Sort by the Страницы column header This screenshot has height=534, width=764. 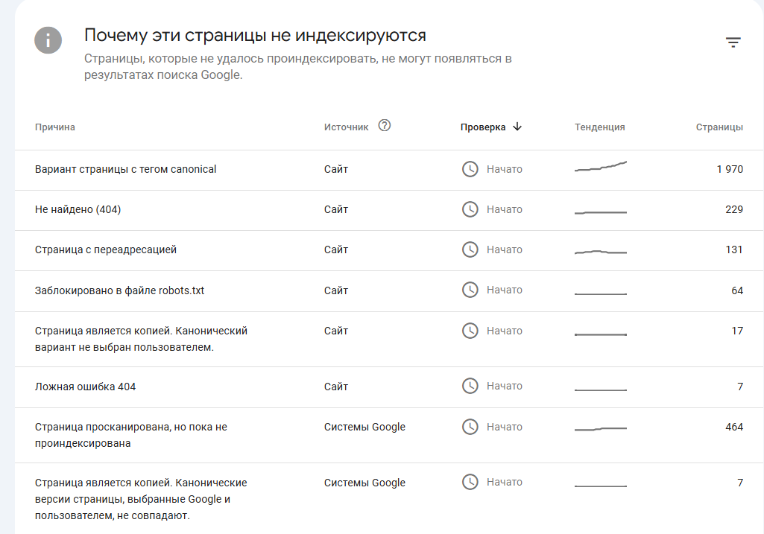coord(719,127)
